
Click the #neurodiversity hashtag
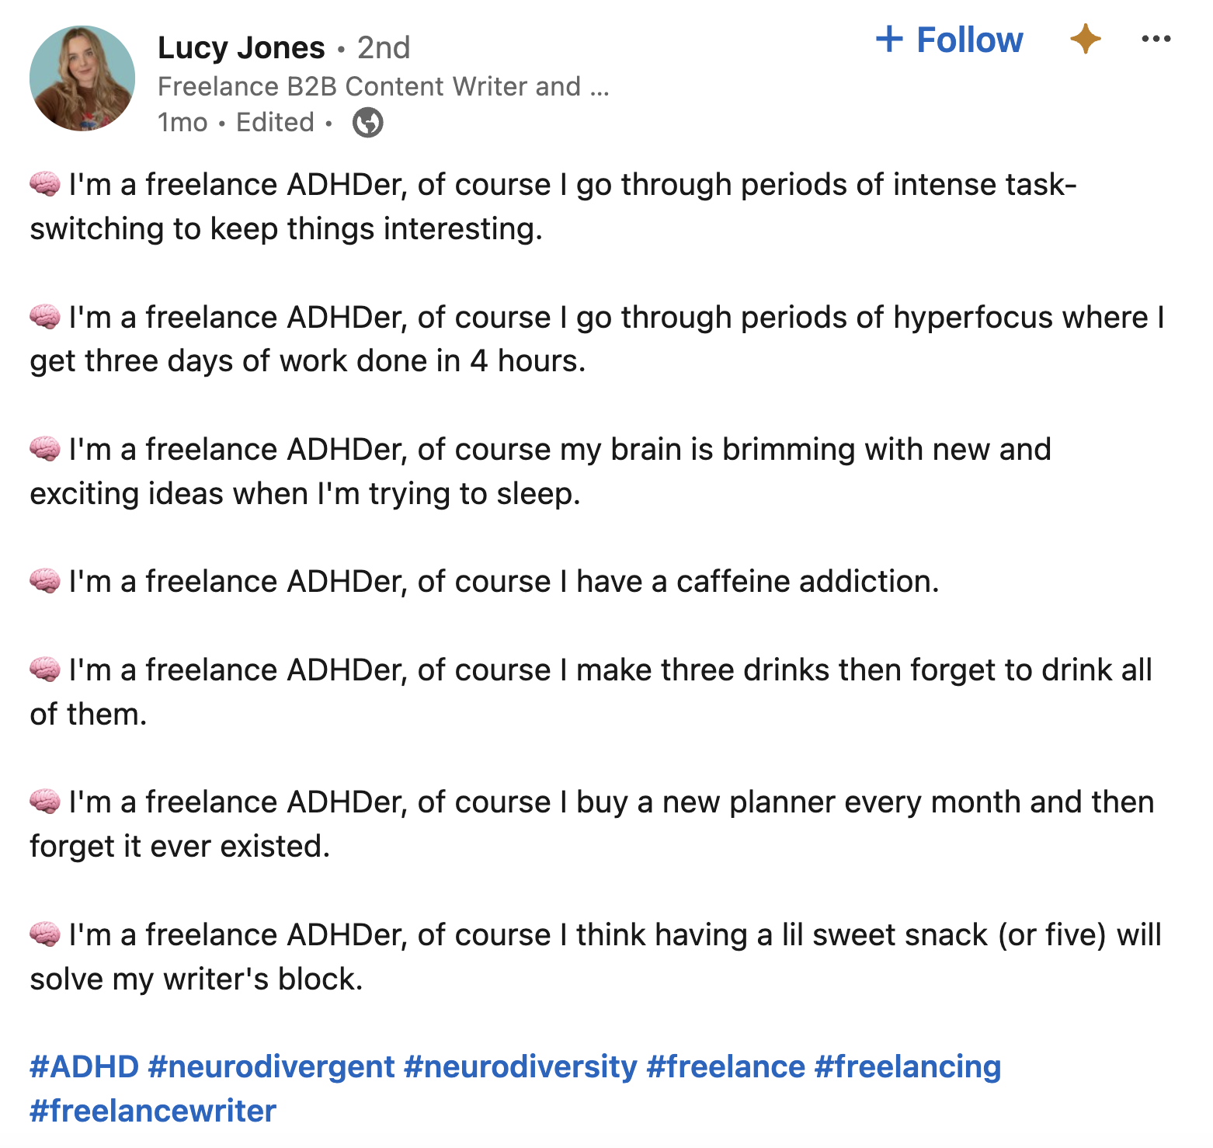point(519,1066)
